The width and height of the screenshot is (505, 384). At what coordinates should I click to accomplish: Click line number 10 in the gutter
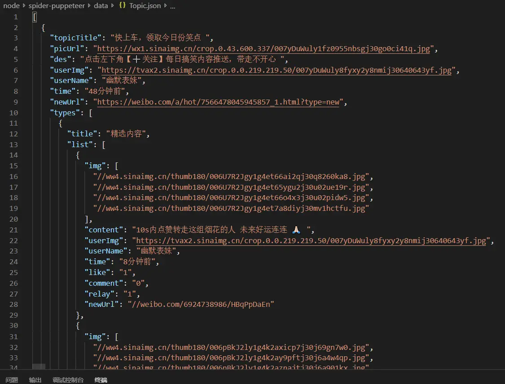point(13,113)
